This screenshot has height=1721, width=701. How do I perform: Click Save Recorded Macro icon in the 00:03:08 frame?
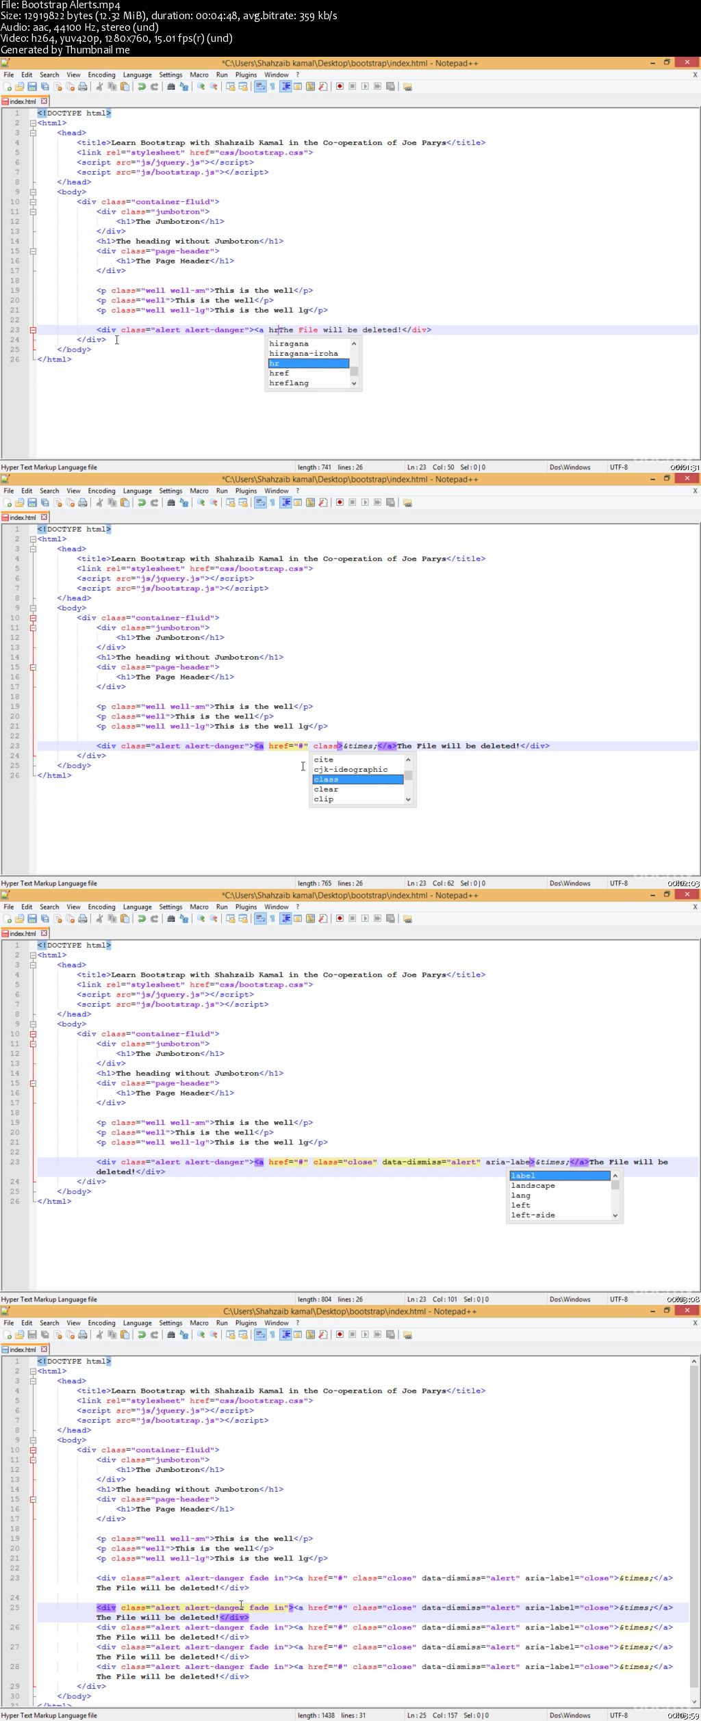[390, 918]
